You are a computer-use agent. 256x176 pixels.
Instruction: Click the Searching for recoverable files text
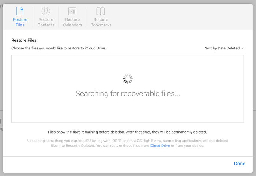(128, 94)
